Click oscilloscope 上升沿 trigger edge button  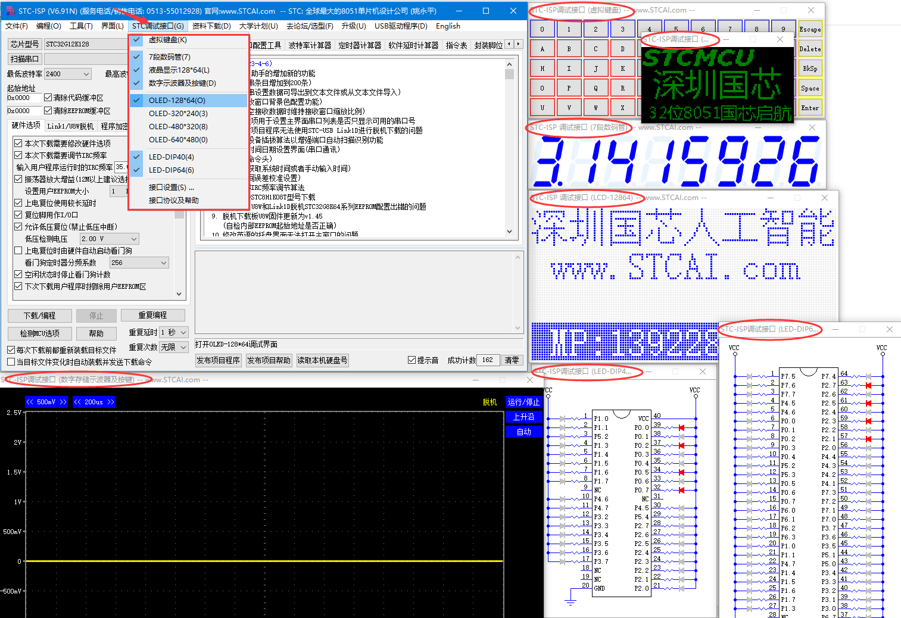point(523,417)
